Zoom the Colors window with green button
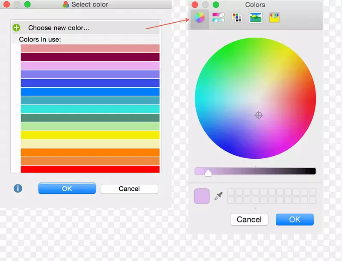The height and width of the screenshot is (261, 342). tap(216, 5)
